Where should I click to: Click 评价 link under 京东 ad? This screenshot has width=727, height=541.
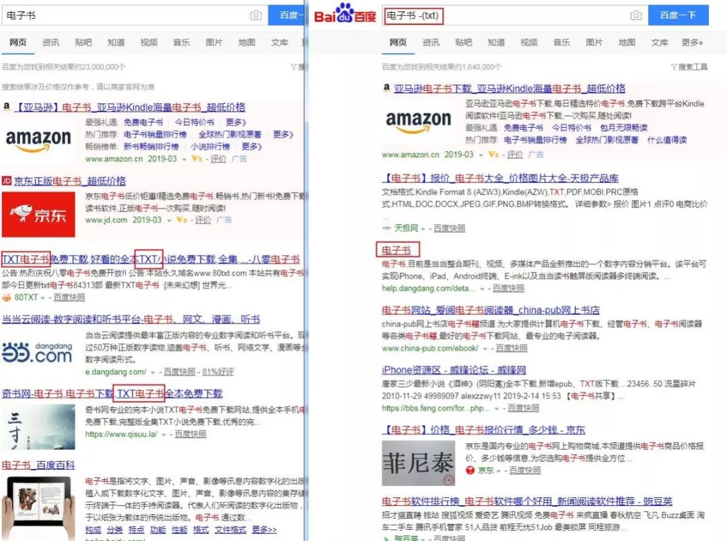[x=203, y=220]
